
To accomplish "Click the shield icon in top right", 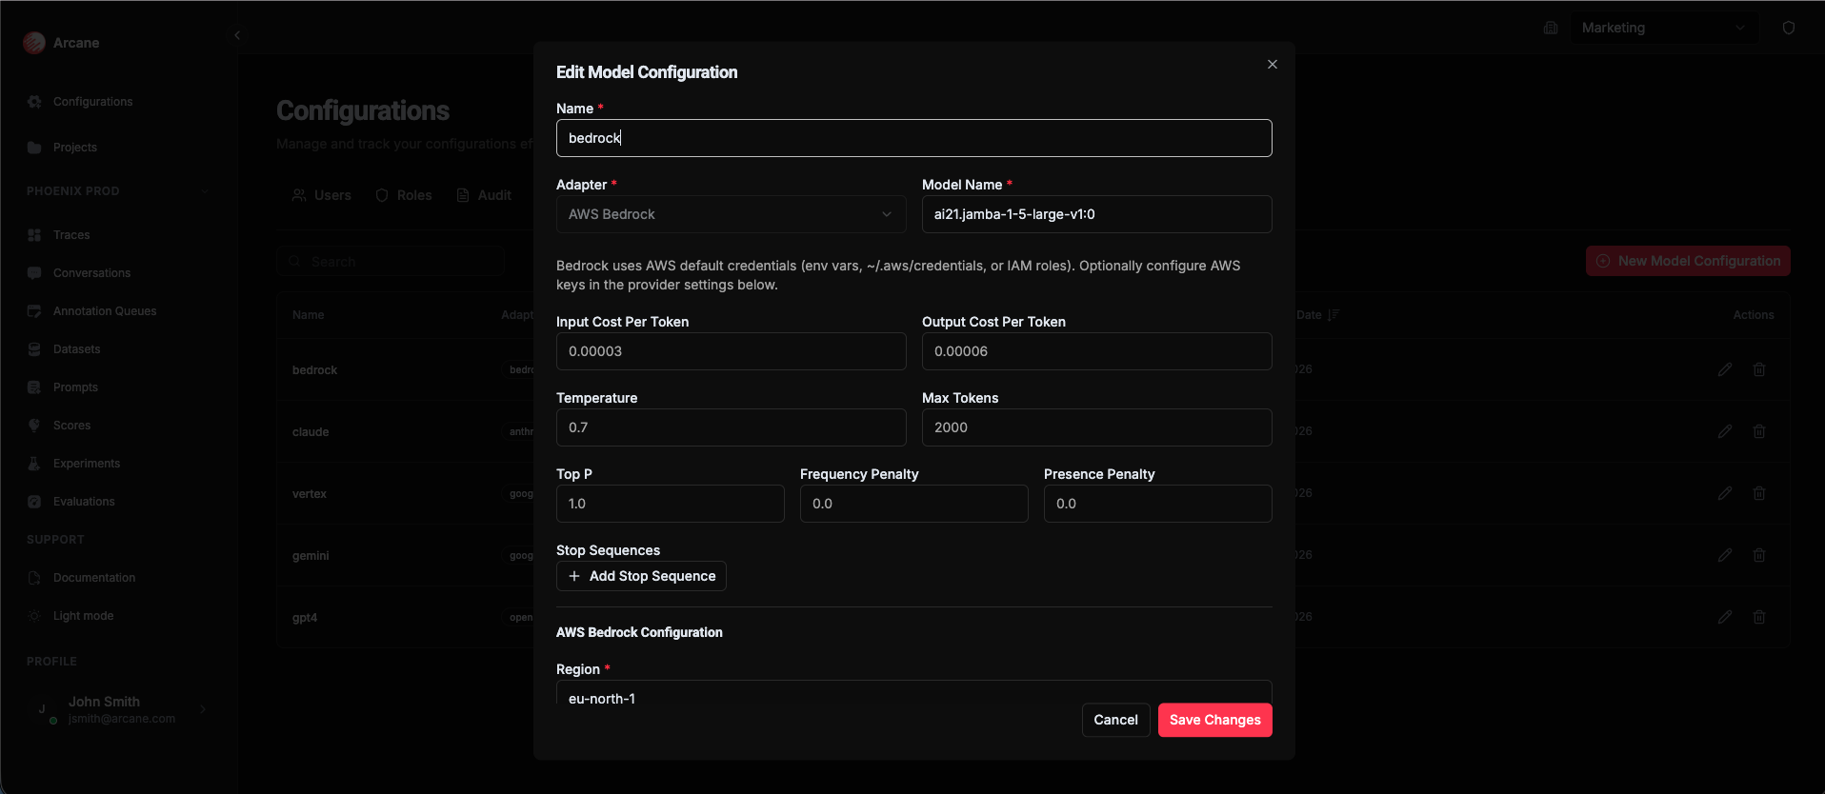I will pos(1789,28).
